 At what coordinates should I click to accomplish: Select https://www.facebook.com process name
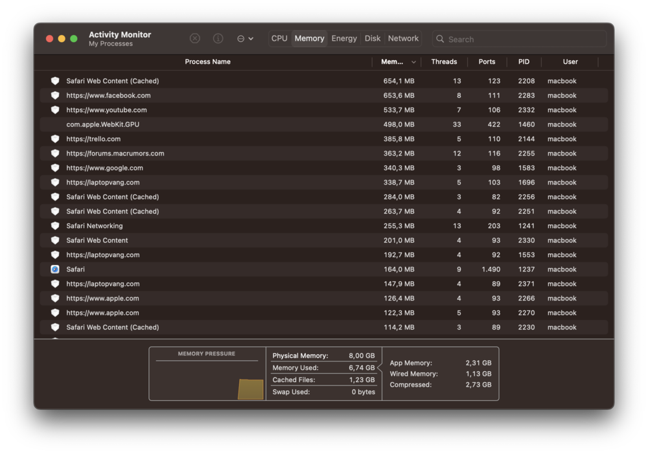pyautogui.click(x=108, y=95)
